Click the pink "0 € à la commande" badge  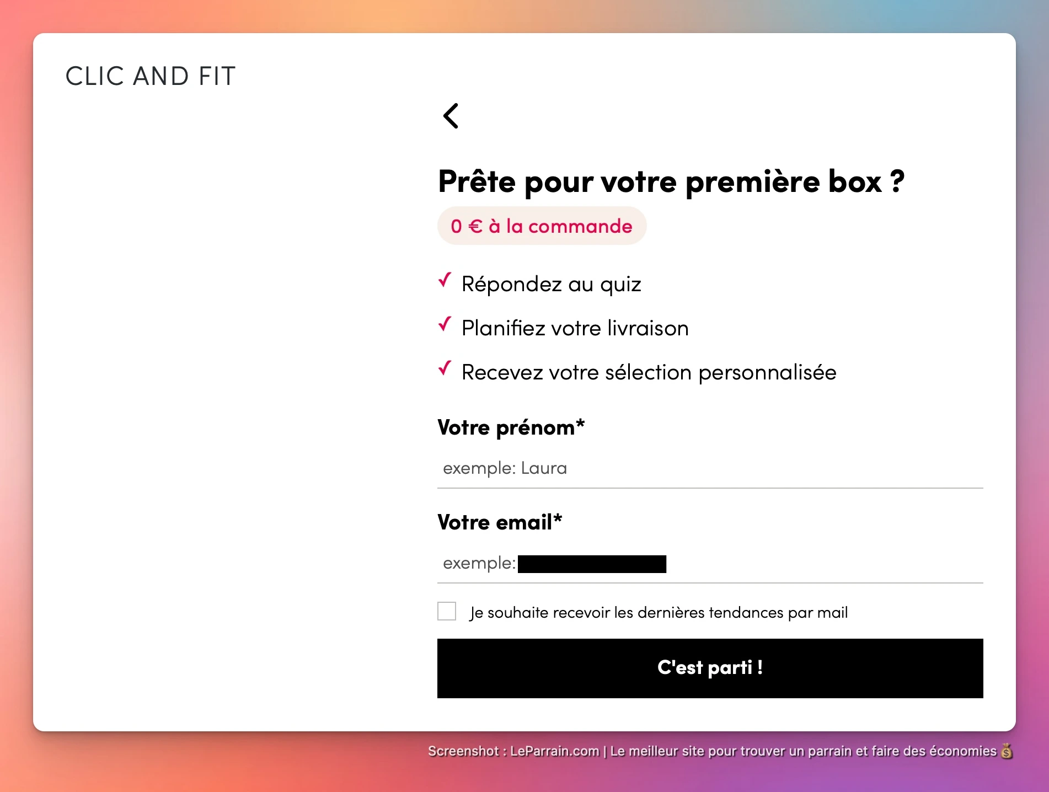542,226
